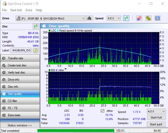Click the eject disc icon
This screenshot has height=133, width=168.
pyautogui.click(x=89, y=18)
